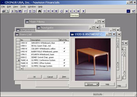Screen dimensions: 137x97
Task: Select the SARAJEVO Whiteboard, blue description
Action: [x=43, y=43]
